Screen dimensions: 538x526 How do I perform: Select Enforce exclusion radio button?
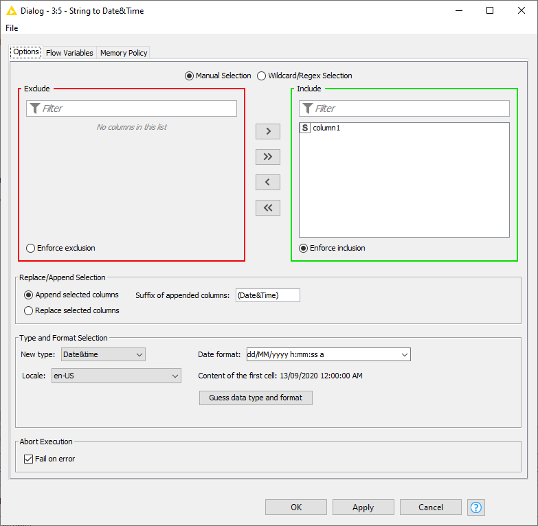pyautogui.click(x=30, y=248)
